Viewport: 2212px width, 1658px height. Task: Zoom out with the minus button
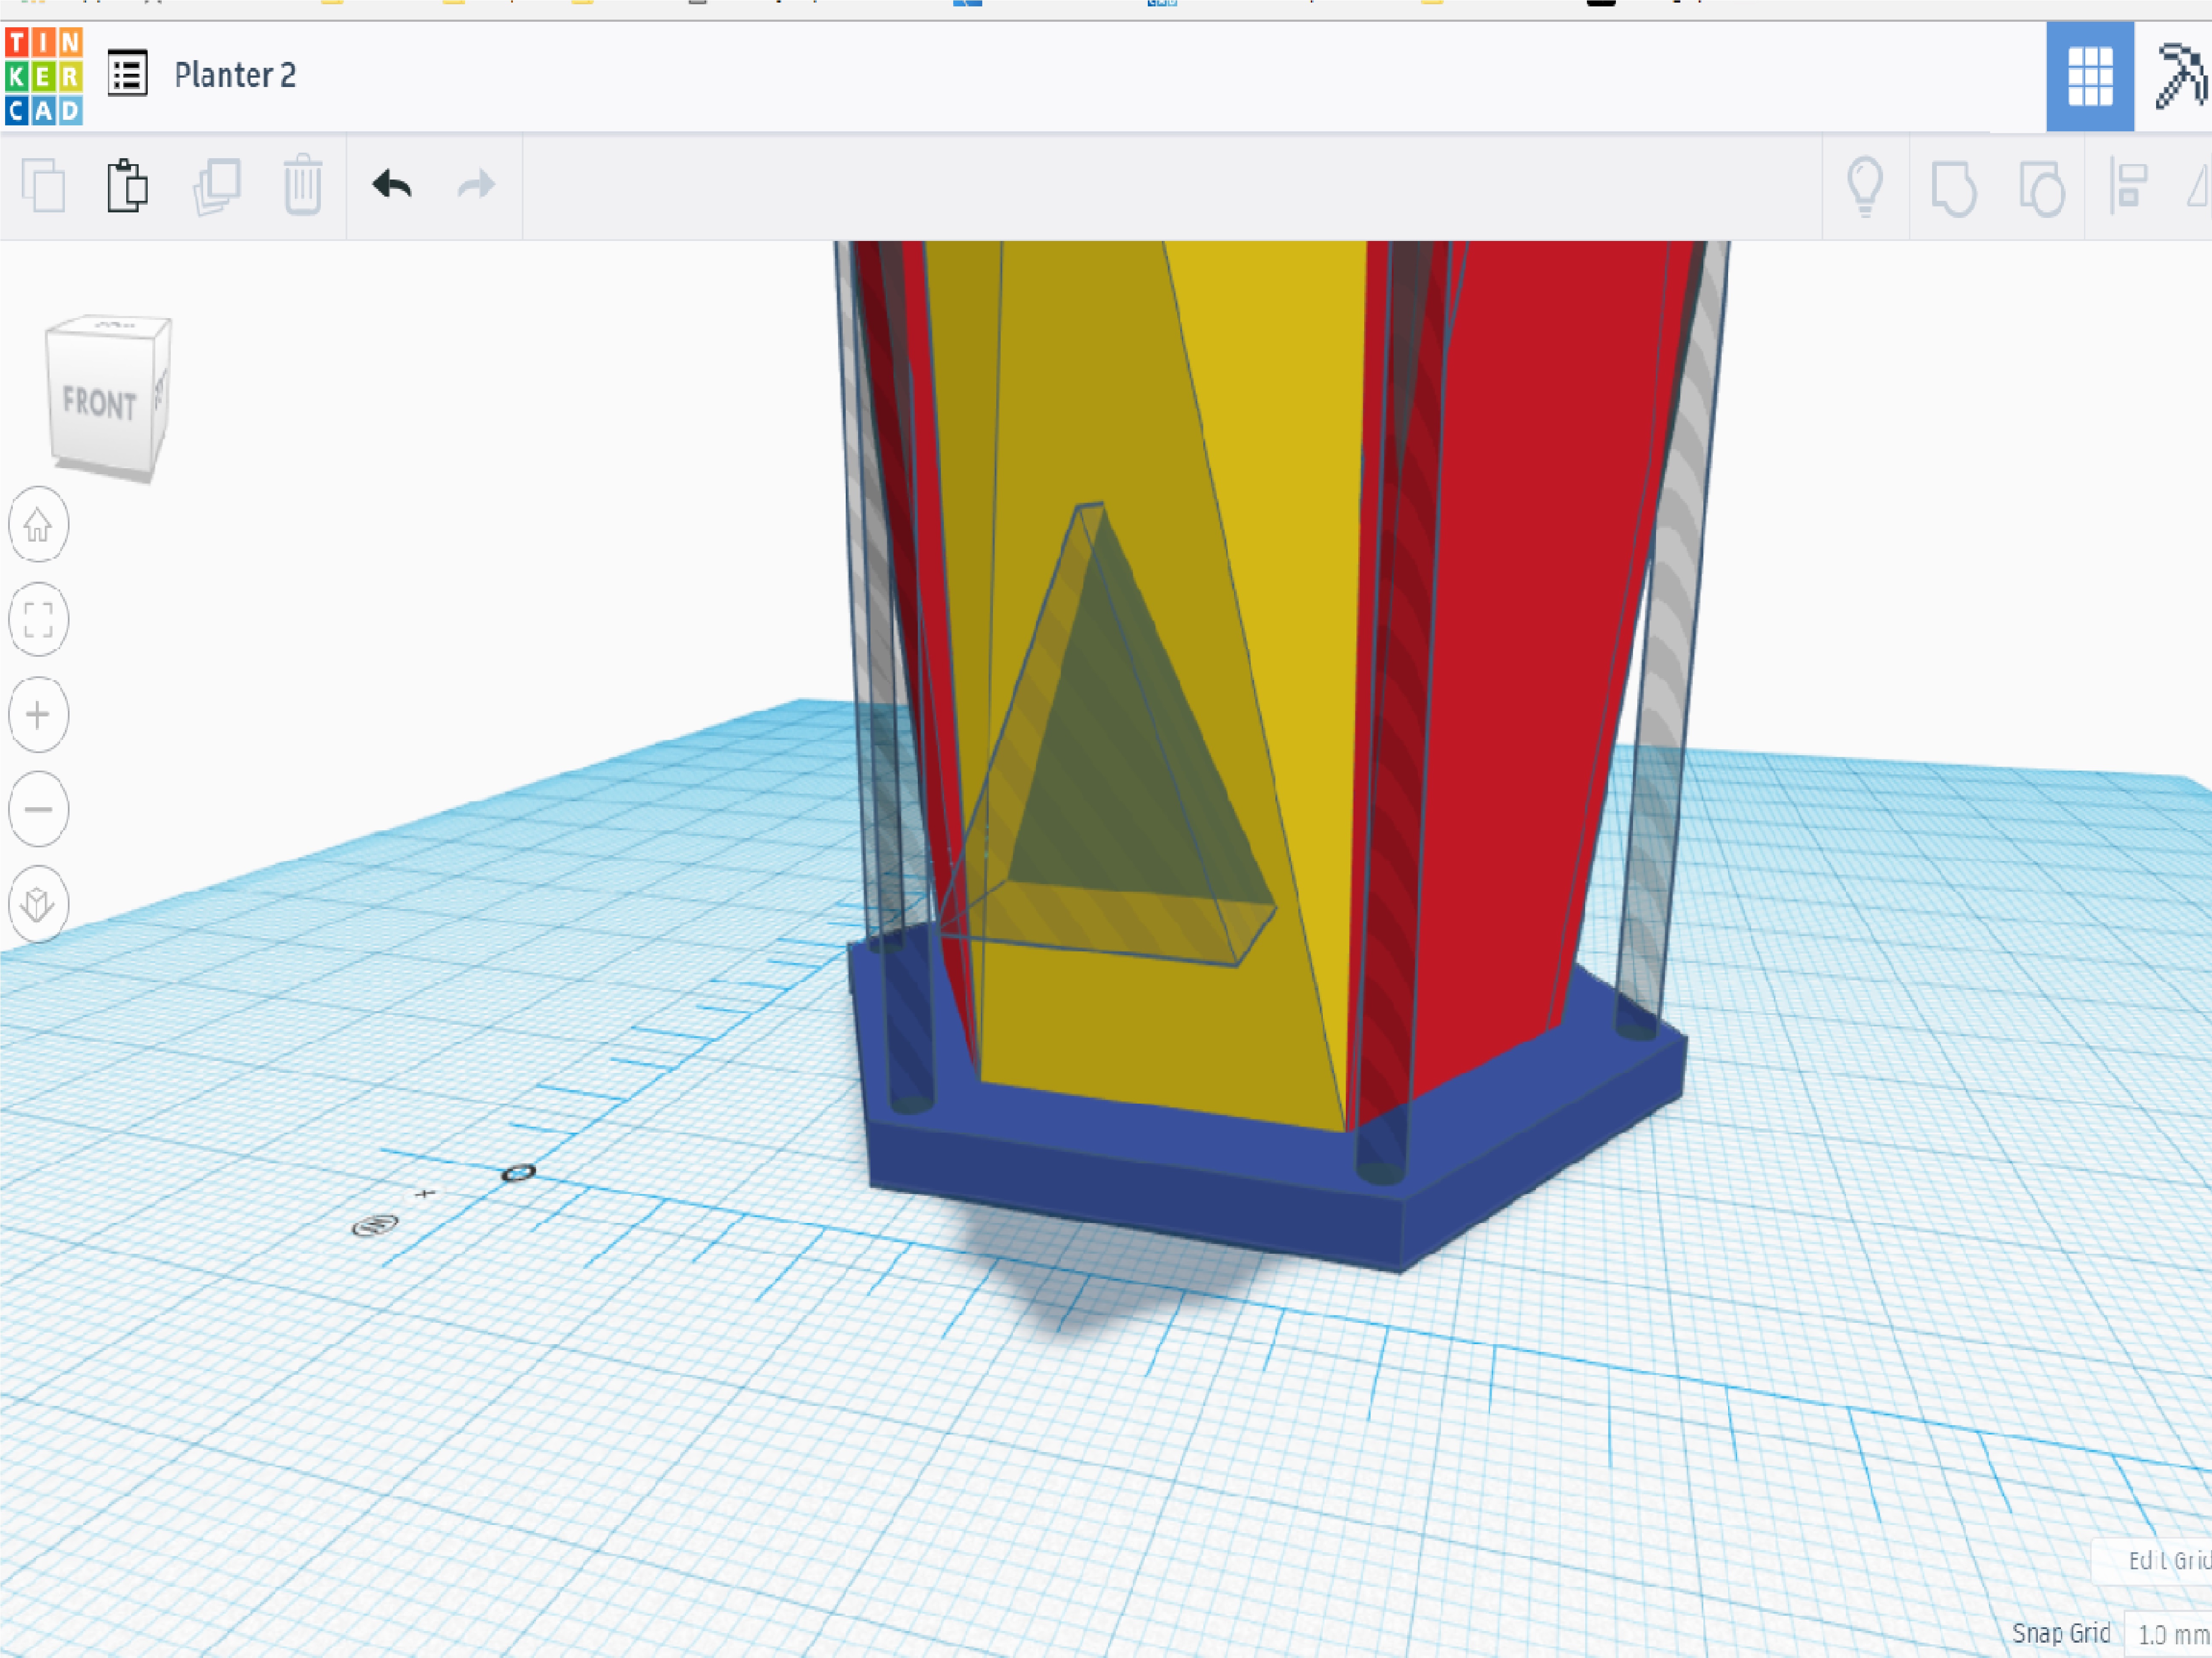(x=38, y=809)
